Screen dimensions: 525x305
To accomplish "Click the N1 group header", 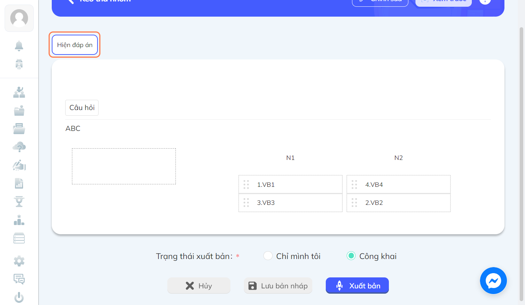I will [x=290, y=158].
